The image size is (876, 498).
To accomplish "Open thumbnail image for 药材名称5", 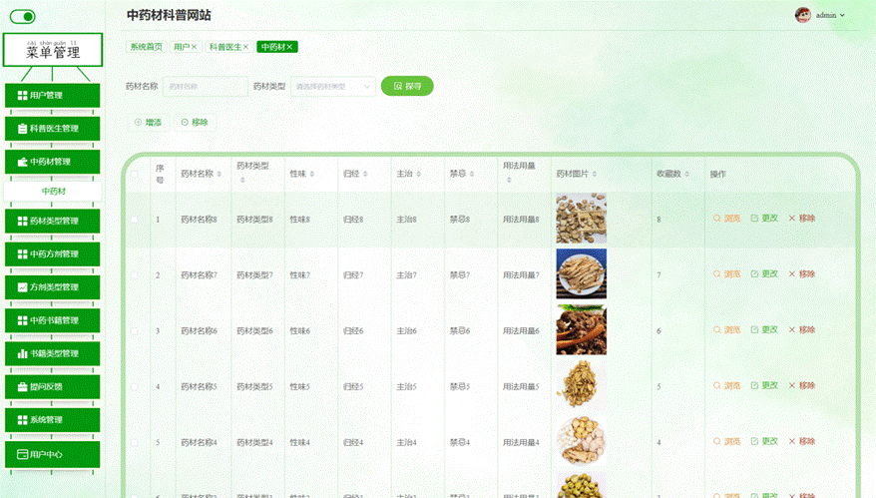I will click(581, 385).
